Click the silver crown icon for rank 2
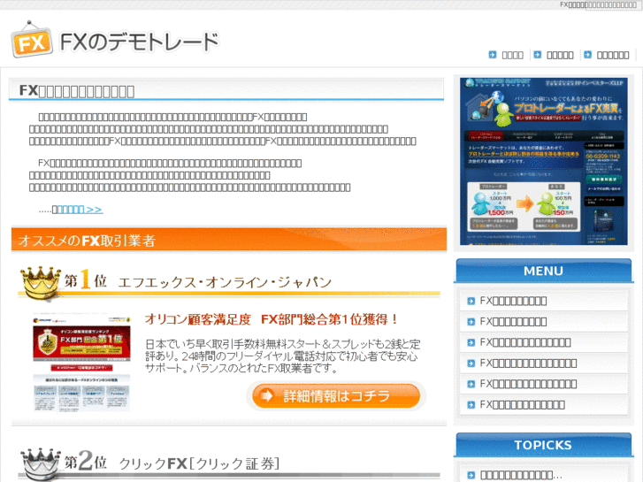The height and width of the screenshot is (482, 643). tap(40, 464)
